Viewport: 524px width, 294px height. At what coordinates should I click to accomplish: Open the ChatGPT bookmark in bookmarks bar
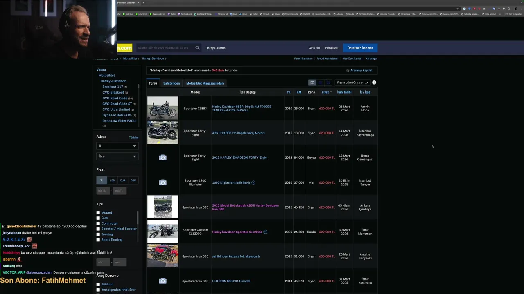tap(305, 14)
